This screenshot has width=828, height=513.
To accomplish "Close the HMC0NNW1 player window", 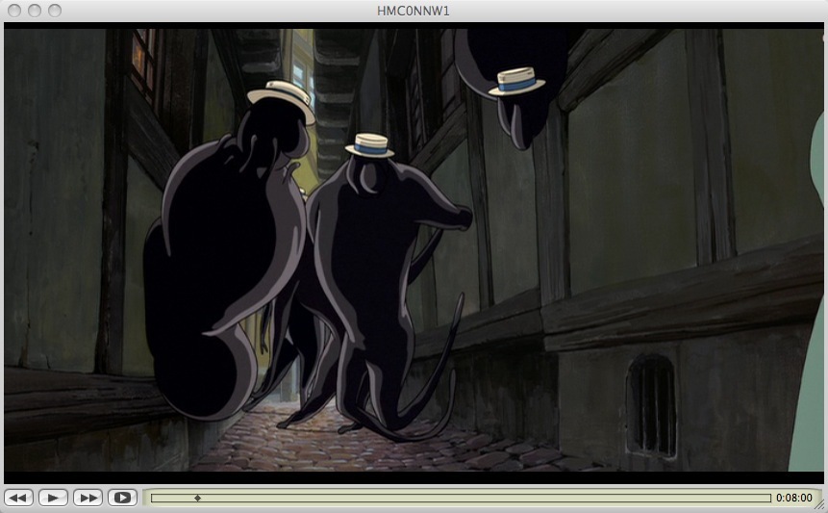I will [x=14, y=11].
